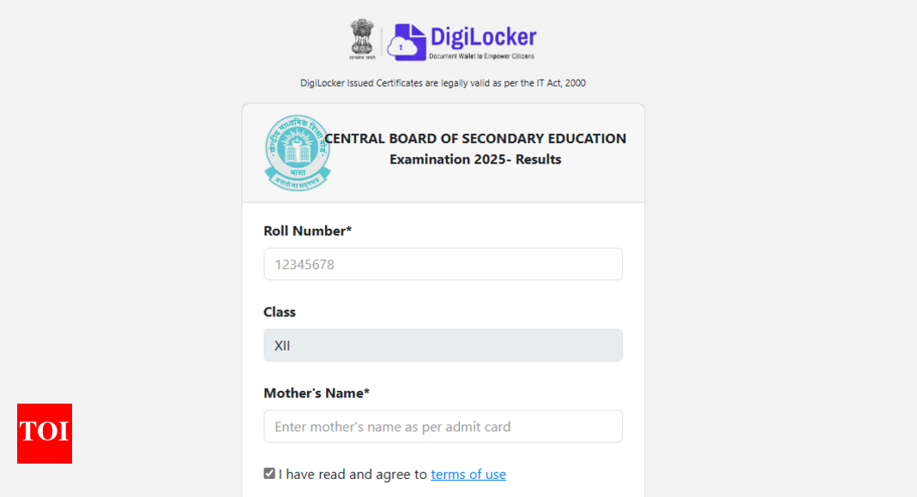Click the DigiLocker wordmark text
This screenshot has height=497, width=917.
(483, 37)
